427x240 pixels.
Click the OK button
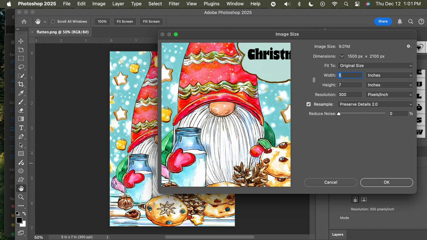[387, 182]
